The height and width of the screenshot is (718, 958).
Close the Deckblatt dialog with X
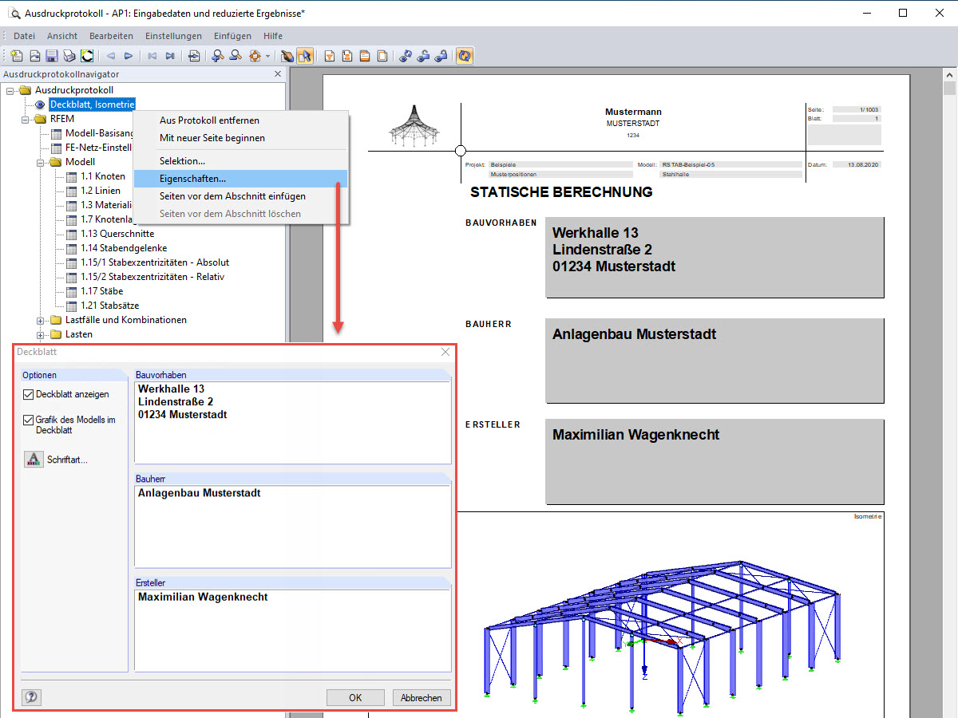tap(445, 352)
